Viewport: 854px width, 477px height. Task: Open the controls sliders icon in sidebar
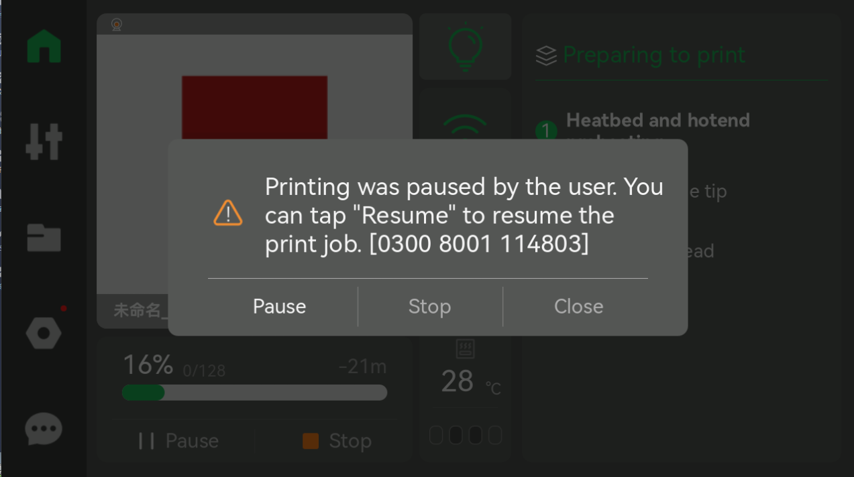click(x=44, y=142)
